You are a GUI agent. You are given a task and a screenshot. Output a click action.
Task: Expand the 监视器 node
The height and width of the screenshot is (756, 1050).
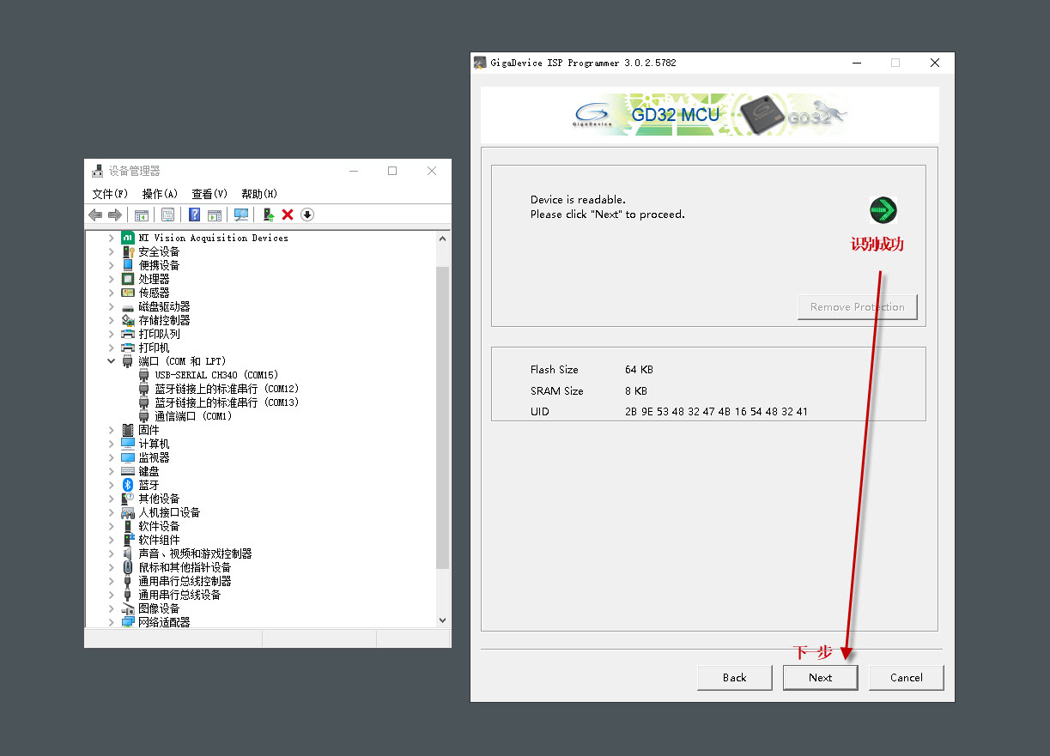pos(111,457)
